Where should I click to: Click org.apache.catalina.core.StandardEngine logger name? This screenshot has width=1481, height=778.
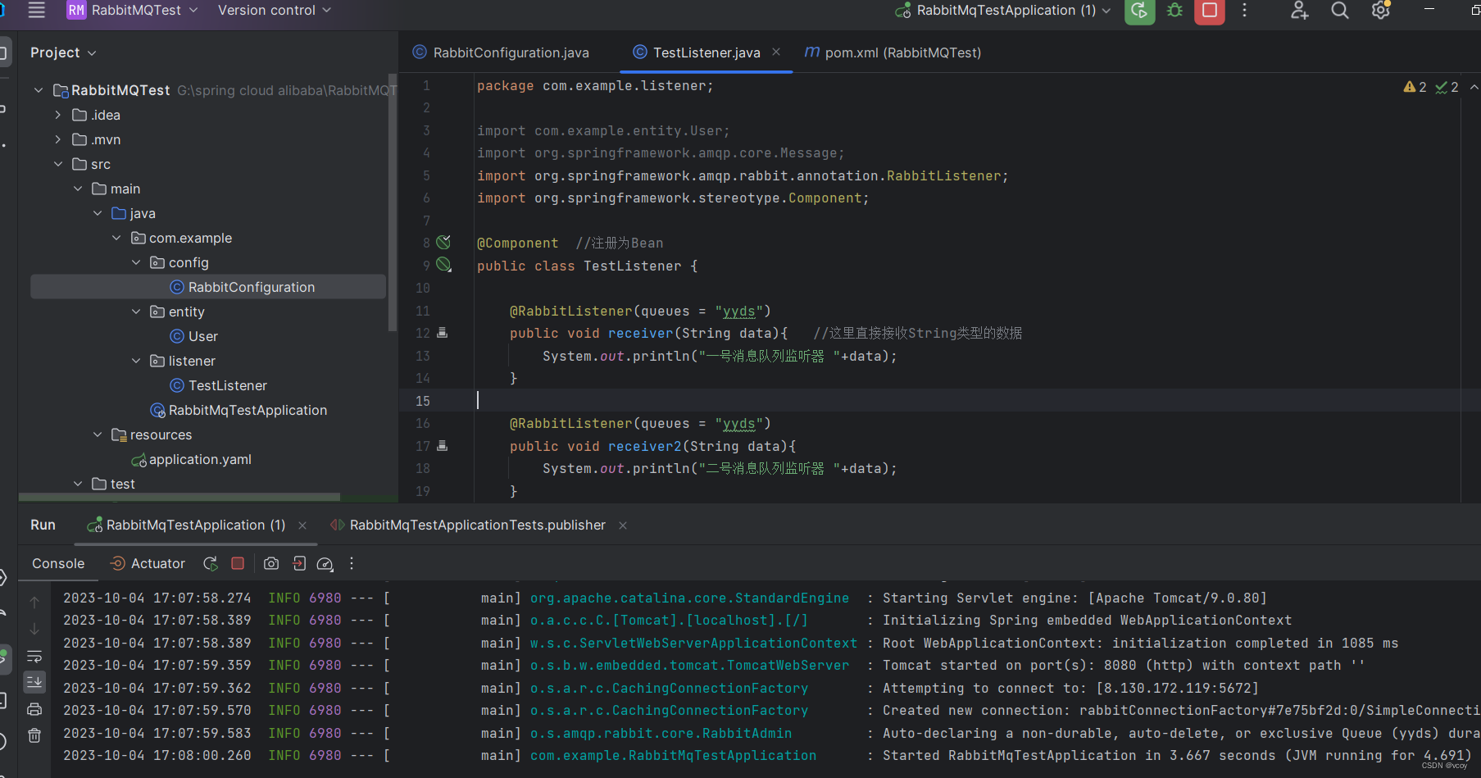689,598
